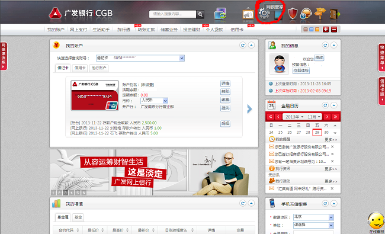Open the signpost navigation icon
The width and height of the screenshot is (385, 234).
coord(320,14)
